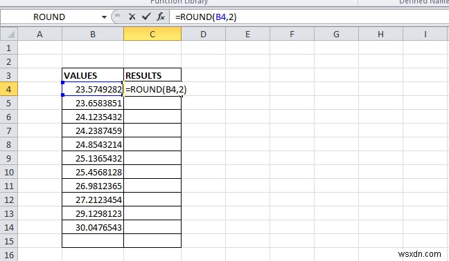Select row 7 header
This screenshot has height=261, width=449.
click(9, 130)
